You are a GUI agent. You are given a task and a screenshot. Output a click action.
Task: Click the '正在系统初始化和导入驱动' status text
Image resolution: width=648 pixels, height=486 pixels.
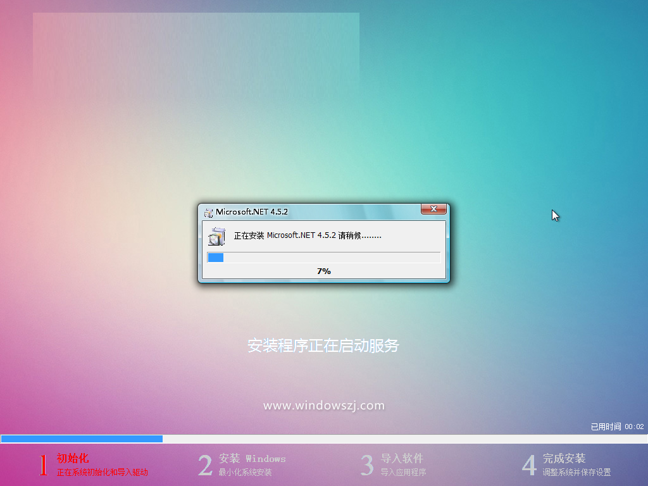click(x=102, y=472)
